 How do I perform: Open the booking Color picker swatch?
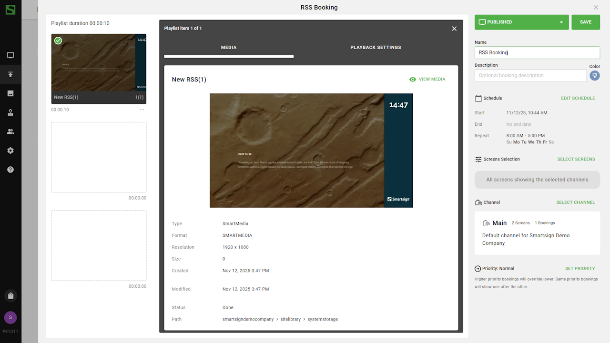pyautogui.click(x=594, y=75)
